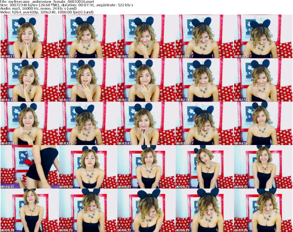Click the frame at 00:03:58
The width and height of the screenshot is (293, 232).
[x=204, y=124]
